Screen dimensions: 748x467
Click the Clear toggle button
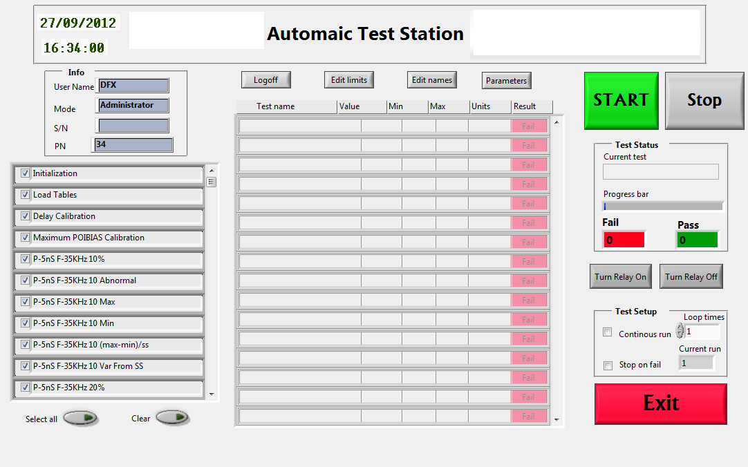point(173,417)
